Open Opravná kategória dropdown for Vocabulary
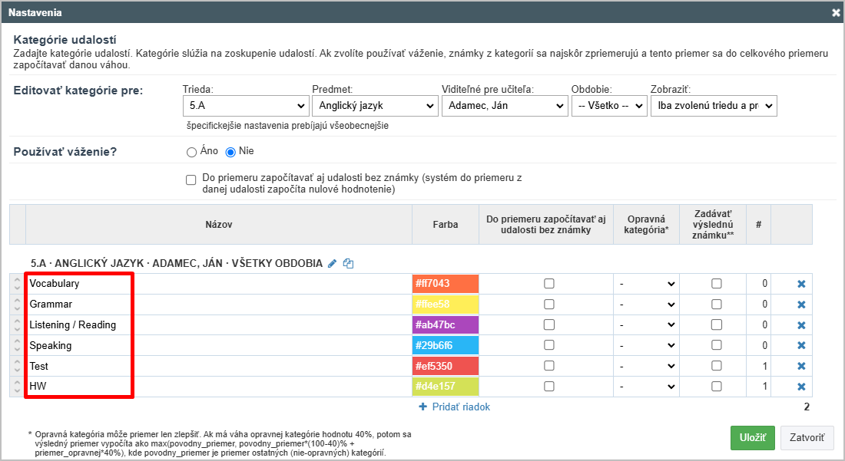The height and width of the screenshot is (461, 845). [647, 284]
